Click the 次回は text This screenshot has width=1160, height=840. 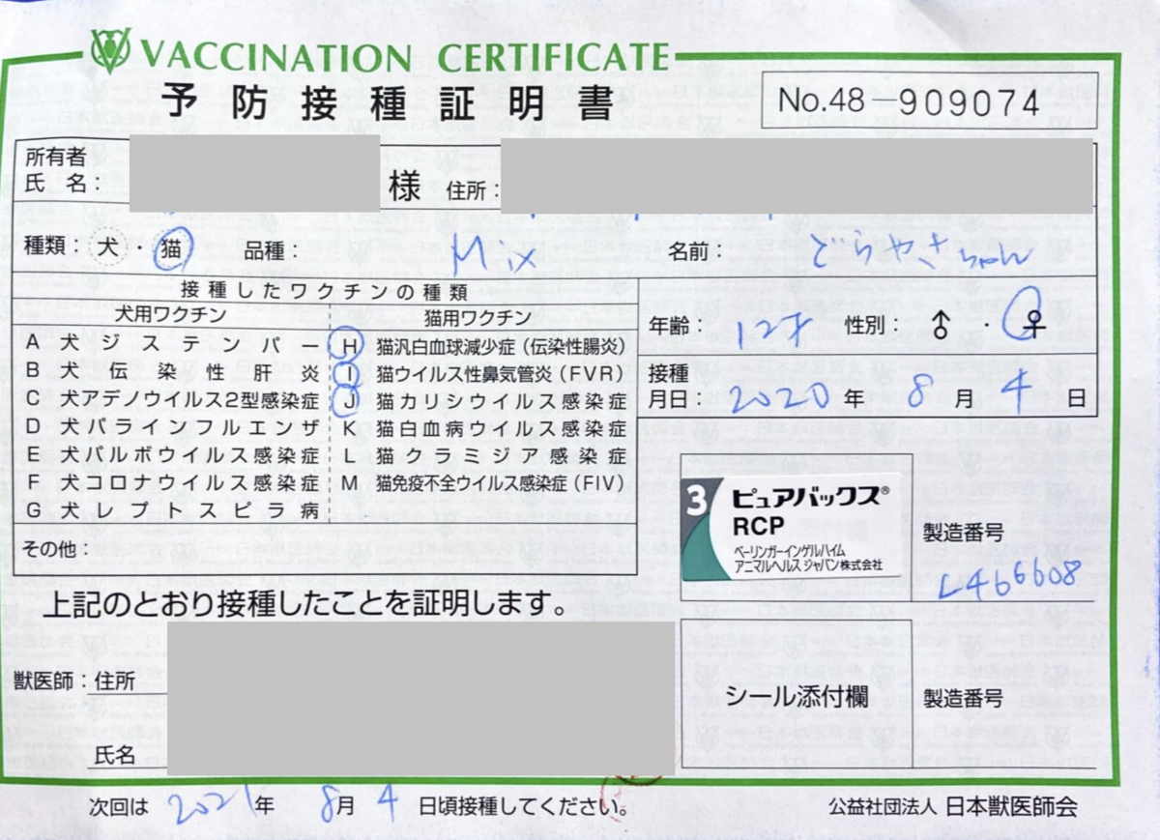pyautogui.click(x=118, y=806)
